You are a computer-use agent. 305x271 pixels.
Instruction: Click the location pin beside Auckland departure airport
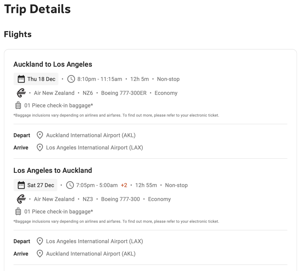click(40, 135)
